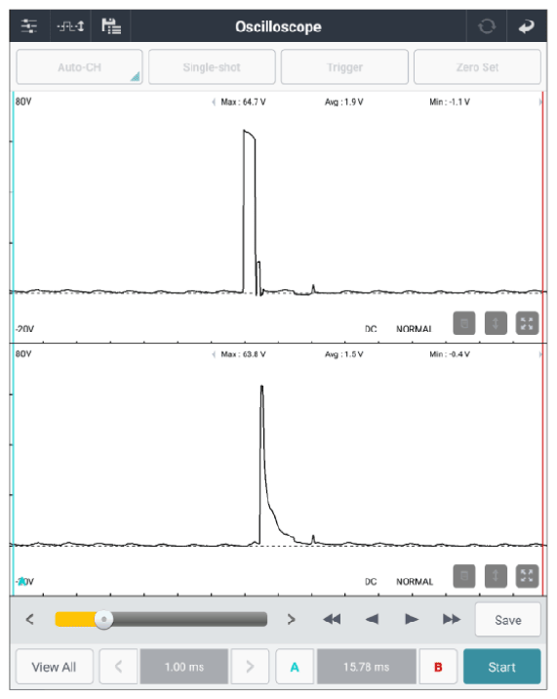Increase time base with right chevron
This screenshot has height=699, width=557.
point(250,667)
